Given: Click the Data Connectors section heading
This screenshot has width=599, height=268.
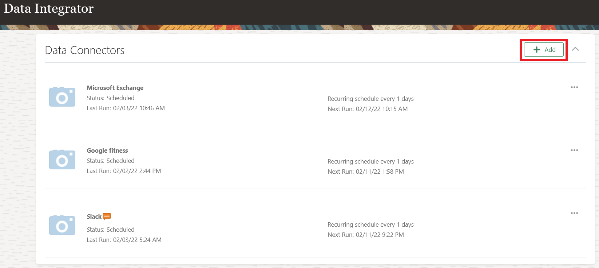Looking at the screenshot, I should 84,50.
